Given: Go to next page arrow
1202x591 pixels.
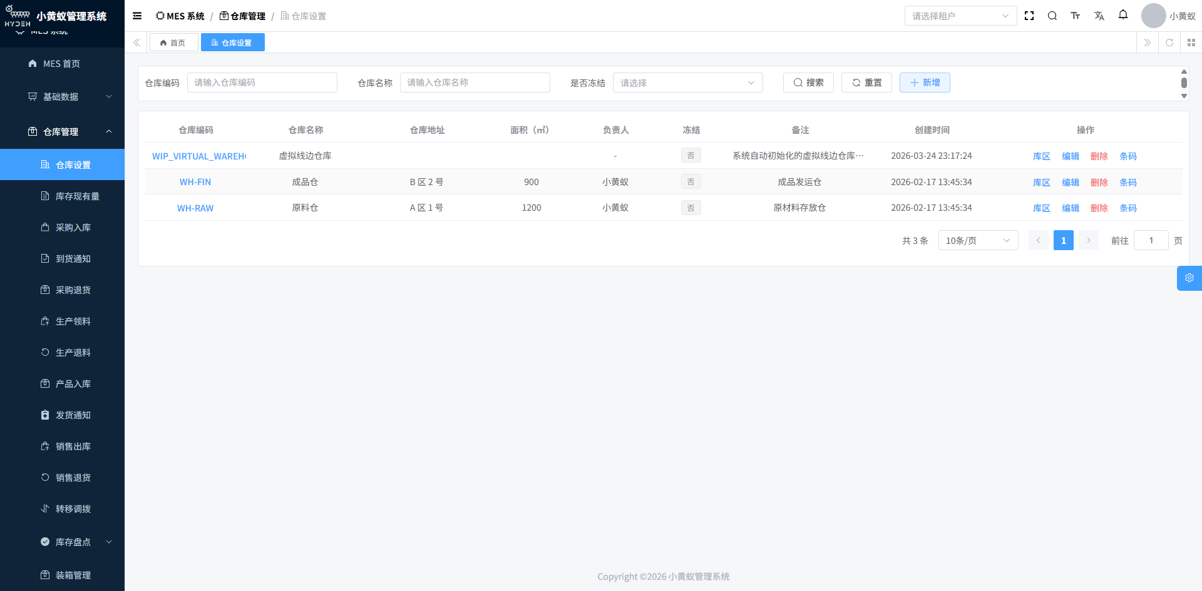Looking at the screenshot, I should click(x=1089, y=240).
